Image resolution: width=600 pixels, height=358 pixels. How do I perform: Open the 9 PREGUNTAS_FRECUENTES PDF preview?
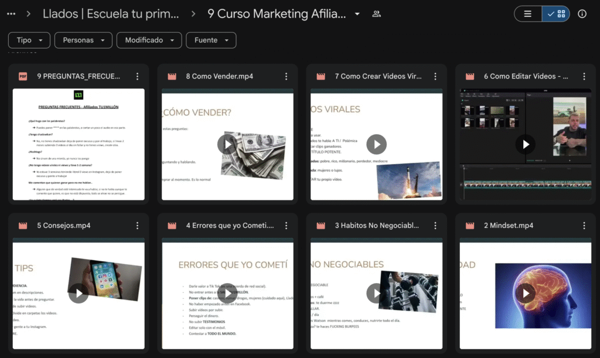[79, 144]
